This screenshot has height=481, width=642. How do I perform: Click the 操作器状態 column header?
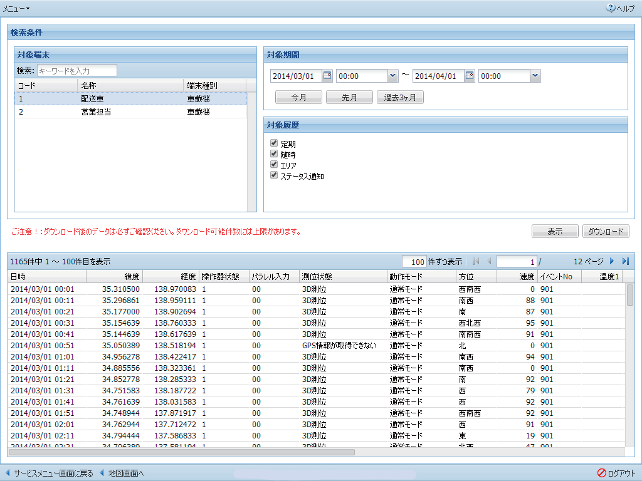224,276
